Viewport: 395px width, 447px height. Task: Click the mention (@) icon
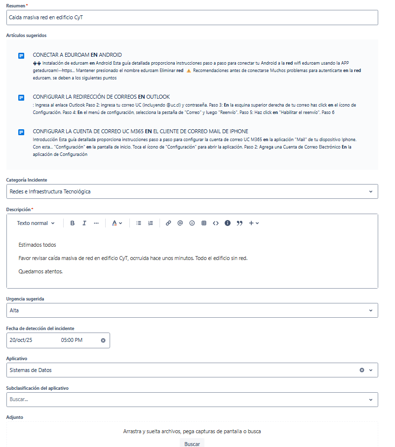pyautogui.click(x=180, y=223)
